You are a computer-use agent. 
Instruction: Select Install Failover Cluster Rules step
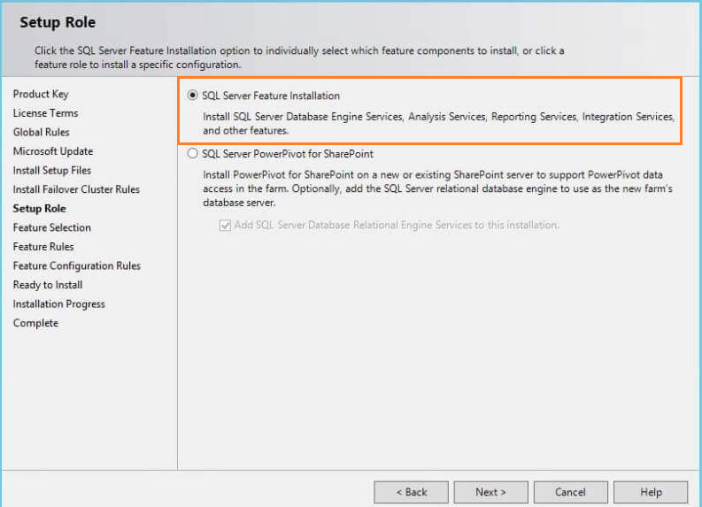76,189
